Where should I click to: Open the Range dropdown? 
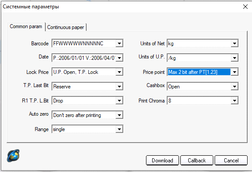pyautogui.click(x=119, y=129)
